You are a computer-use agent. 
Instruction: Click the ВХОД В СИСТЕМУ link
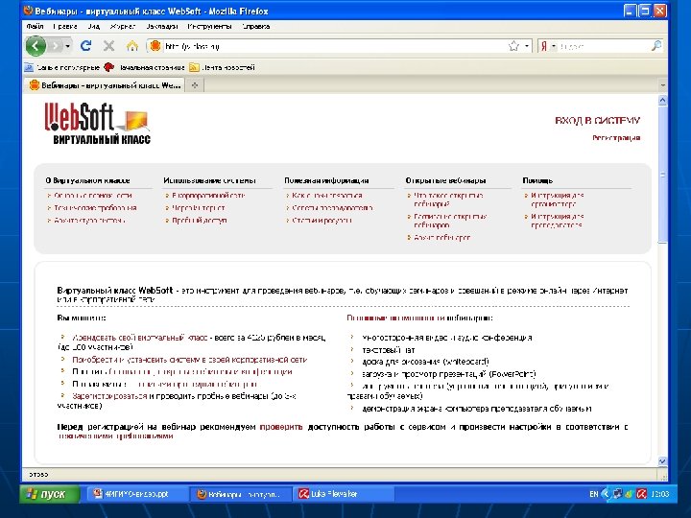click(x=597, y=121)
